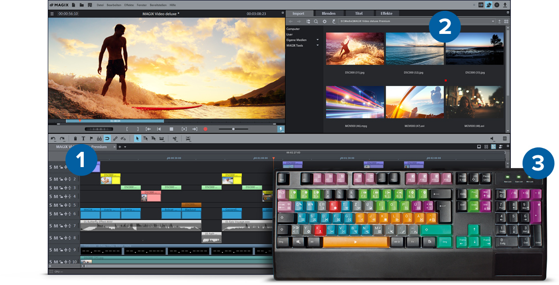Lock track 8 using its padlock
Screen dimensions: 559x285
coord(61,238)
